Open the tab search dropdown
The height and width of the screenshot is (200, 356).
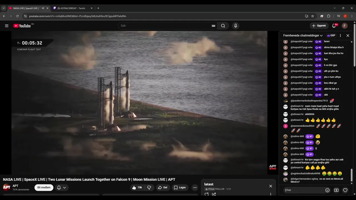point(4,8)
